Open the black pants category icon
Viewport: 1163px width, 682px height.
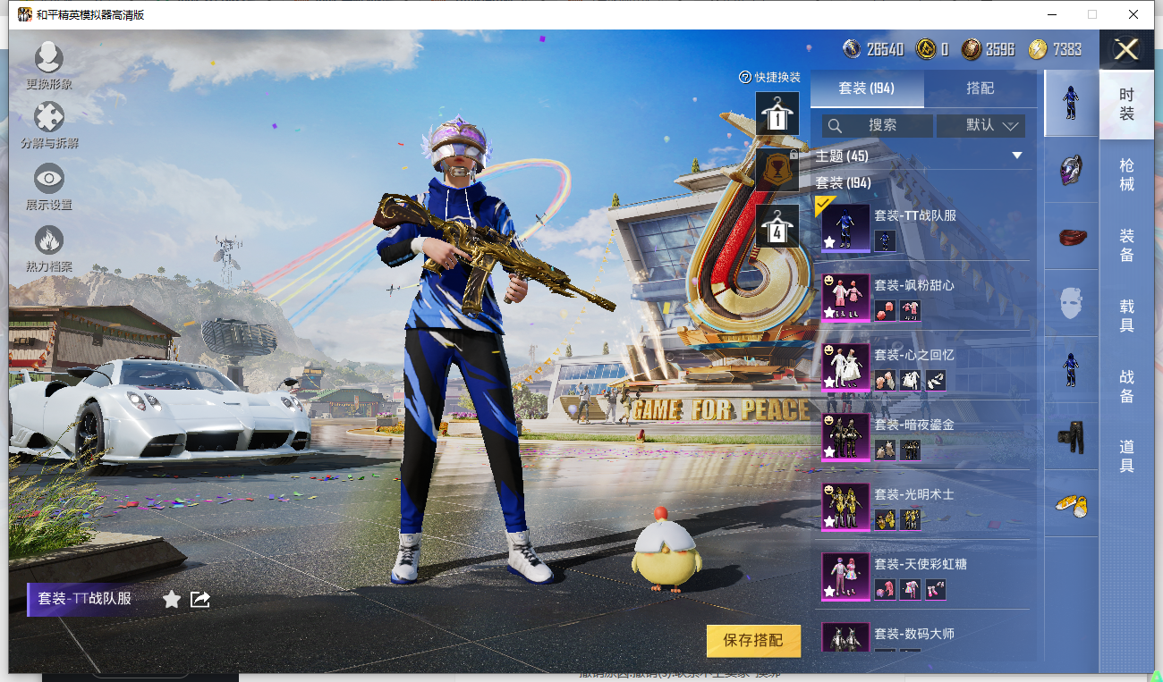(1071, 437)
